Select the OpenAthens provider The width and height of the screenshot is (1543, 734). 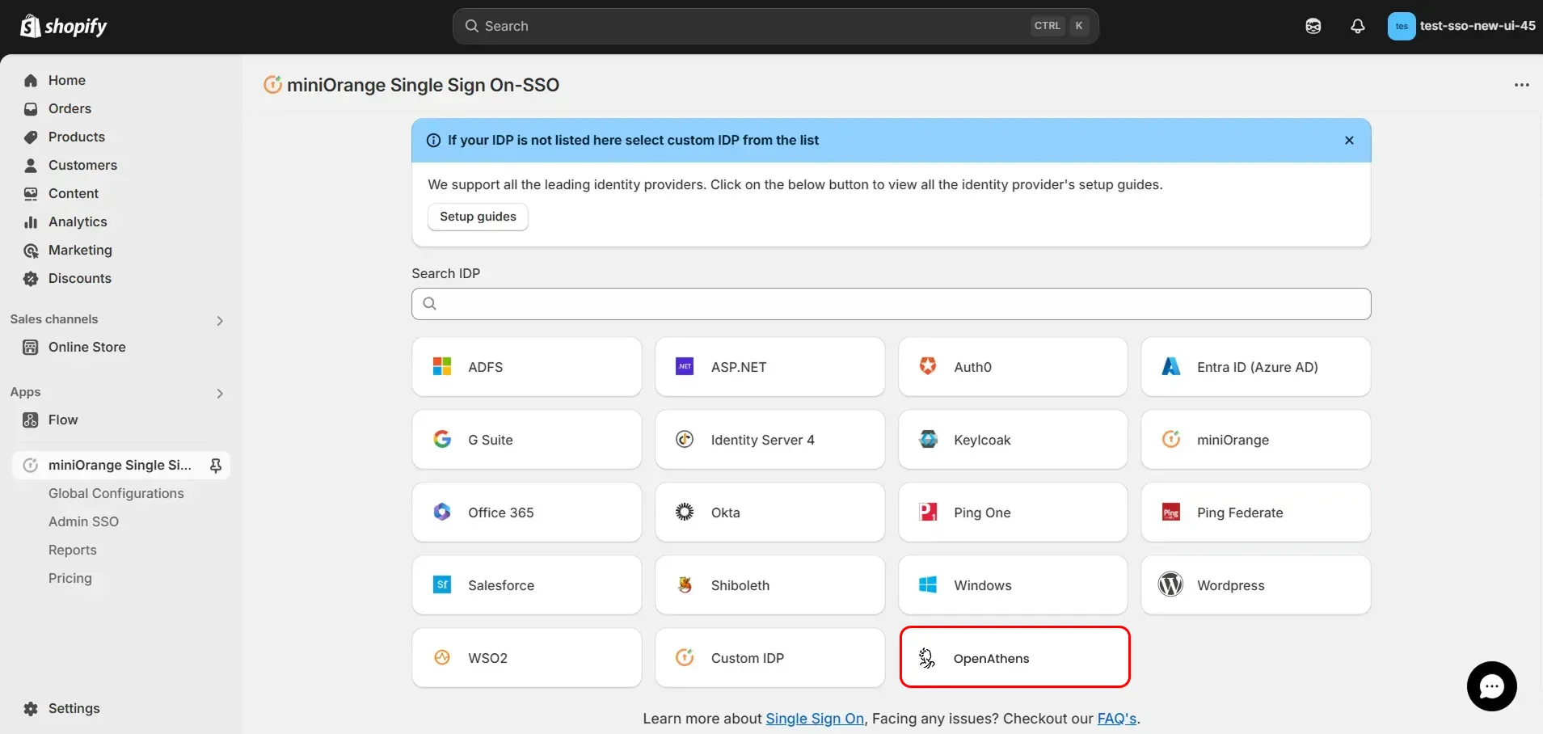click(x=1014, y=657)
